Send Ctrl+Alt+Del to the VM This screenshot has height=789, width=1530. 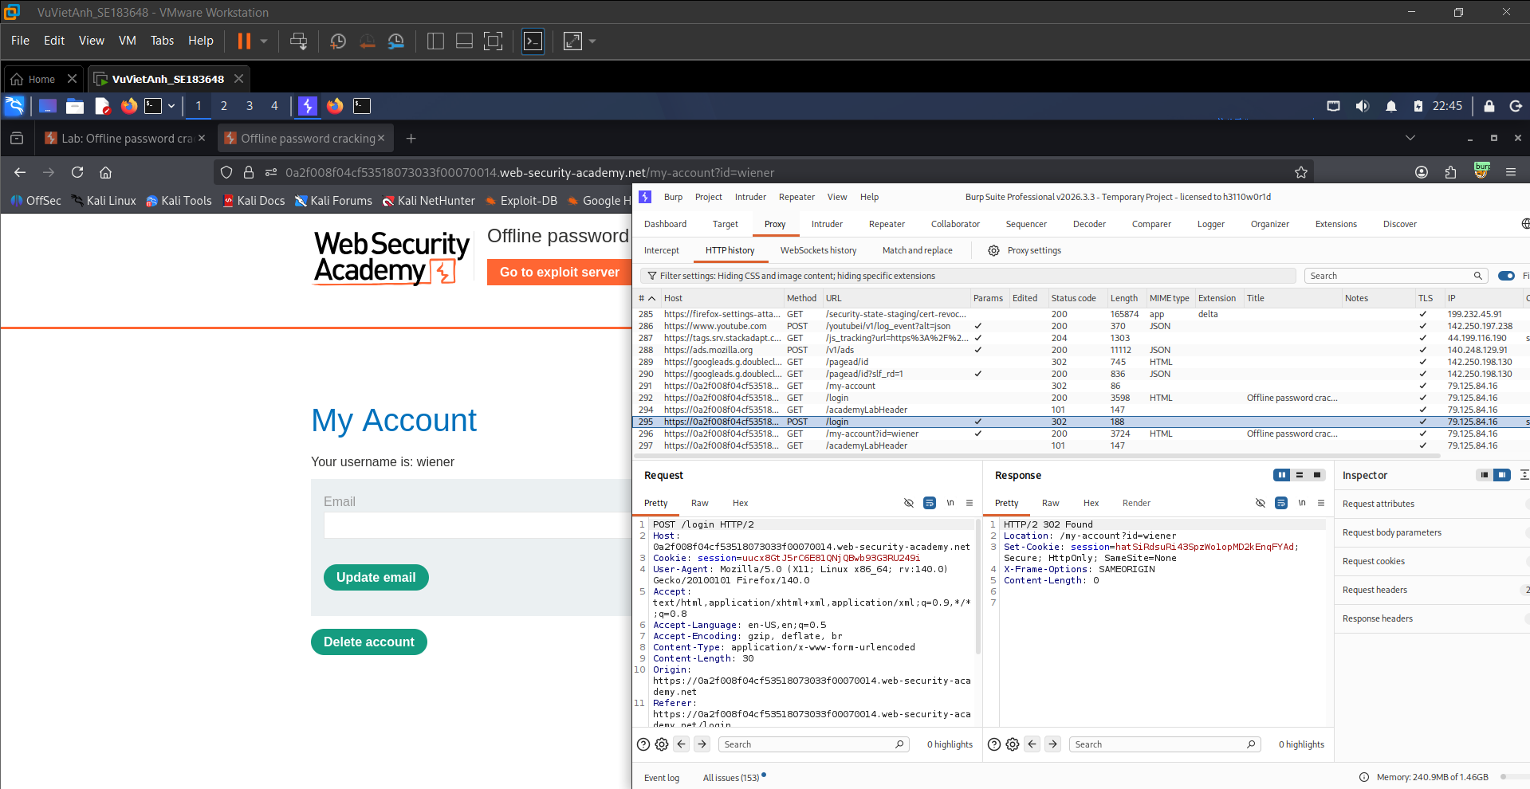tap(298, 41)
